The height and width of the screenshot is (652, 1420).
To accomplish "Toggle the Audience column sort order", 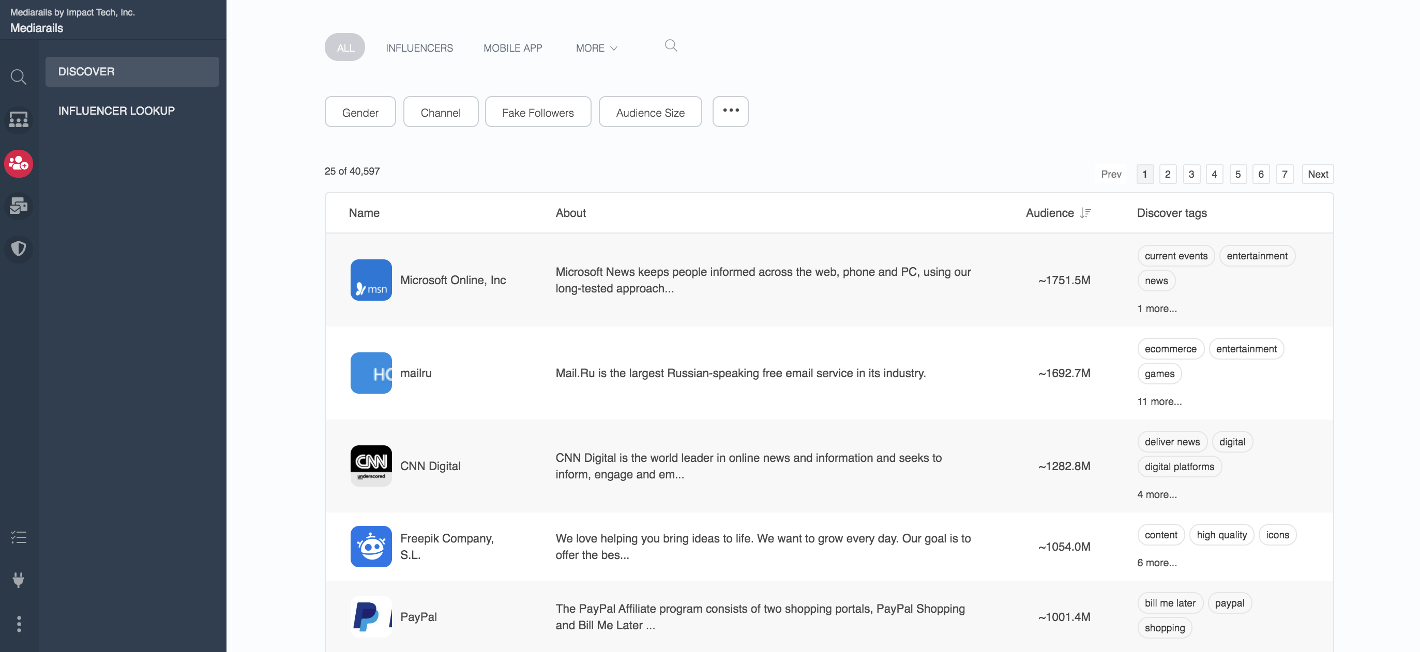I will (1085, 212).
